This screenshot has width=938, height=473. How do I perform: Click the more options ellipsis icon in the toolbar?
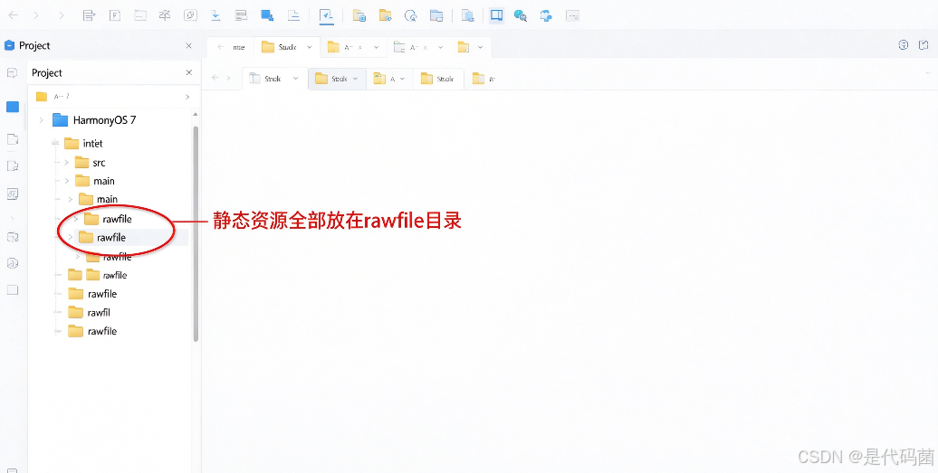[572, 15]
